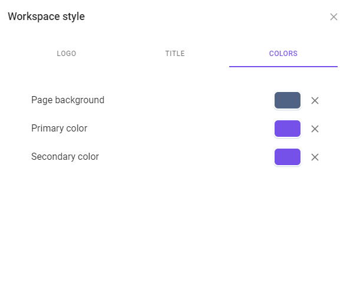
Task: Close the Workspace style dialog
Action: coord(334,17)
